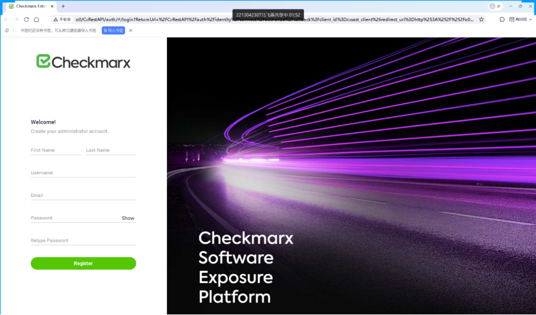Viewport: 536px width, 315px height.
Task: Click the blue import bookmarks button
Action: tap(113, 30)
